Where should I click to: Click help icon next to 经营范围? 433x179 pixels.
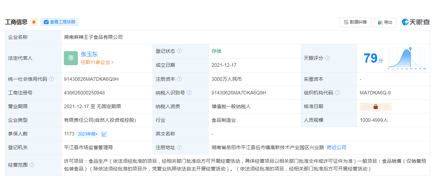coord(32,165)
